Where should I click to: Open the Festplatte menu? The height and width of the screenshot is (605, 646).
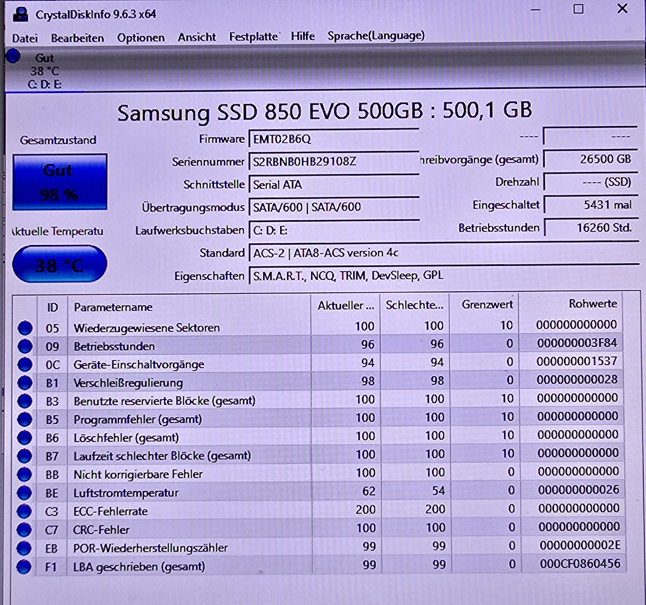click(x=254, y=36)
